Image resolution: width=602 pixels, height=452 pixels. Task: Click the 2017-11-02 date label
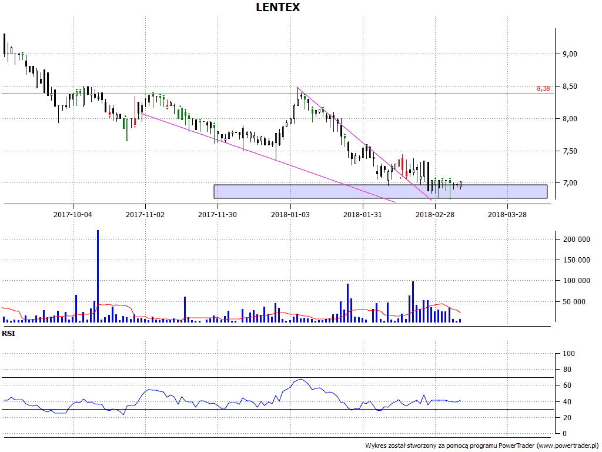coord(145,214)
